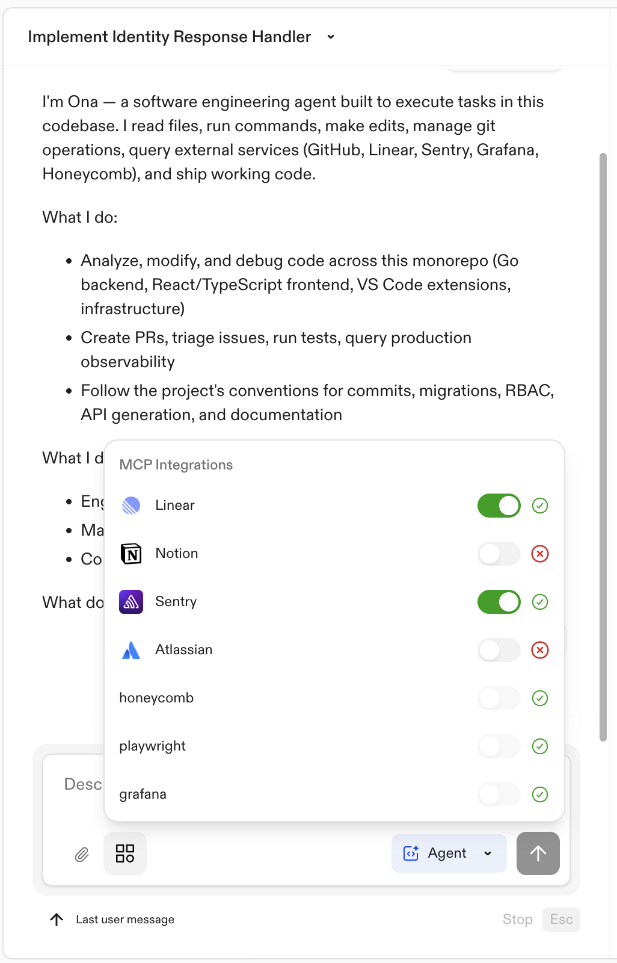Click the Sentry integration logo
This screenshot has width=617, height=963.
tap(131, 602)
